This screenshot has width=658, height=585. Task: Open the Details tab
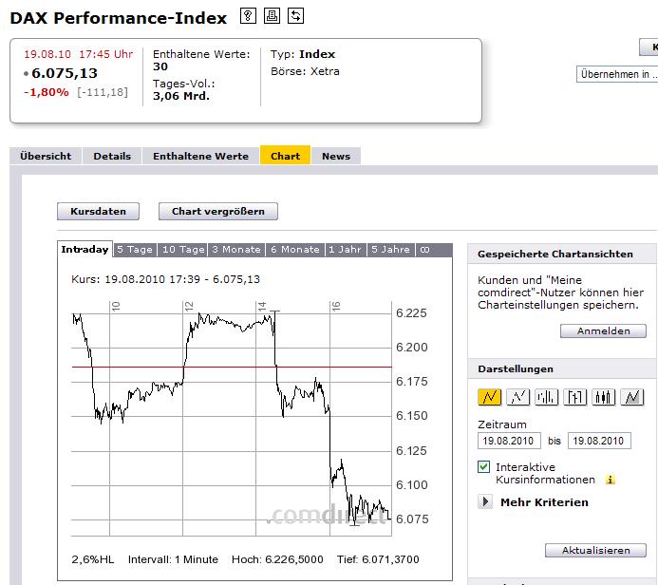(112, 156)
